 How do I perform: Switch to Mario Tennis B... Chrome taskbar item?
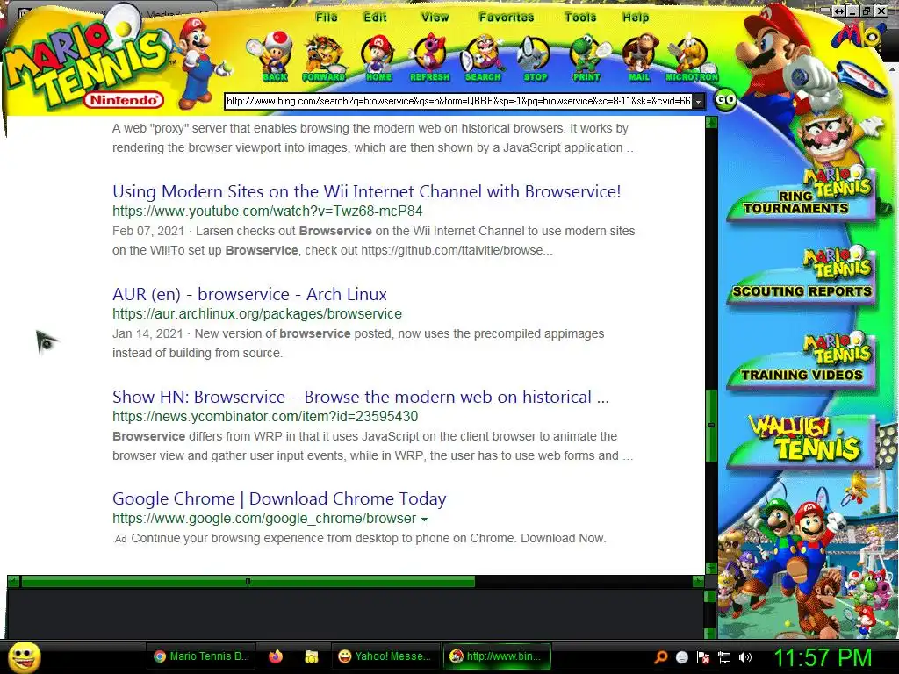click(x=201, y=656)
